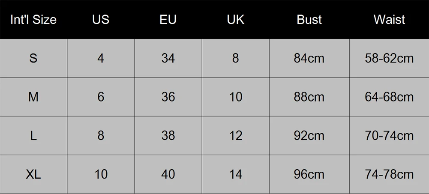Click the L size row label
This screenshot has width=429, height=194.
pos(33,136)
